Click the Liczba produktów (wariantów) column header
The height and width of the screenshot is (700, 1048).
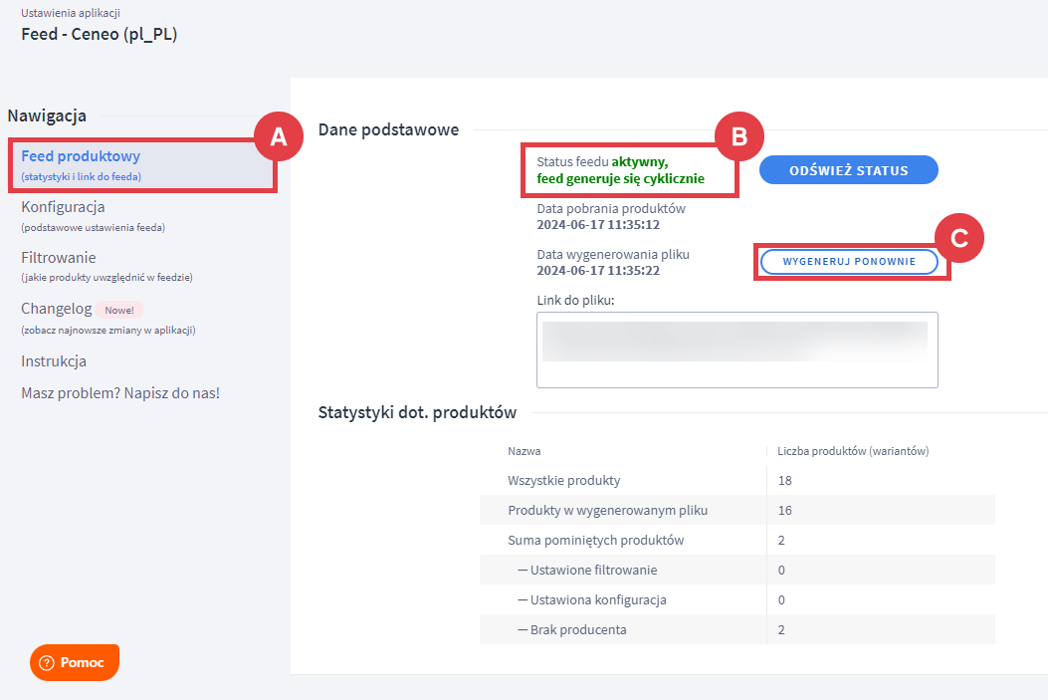[x=853, y=451]
